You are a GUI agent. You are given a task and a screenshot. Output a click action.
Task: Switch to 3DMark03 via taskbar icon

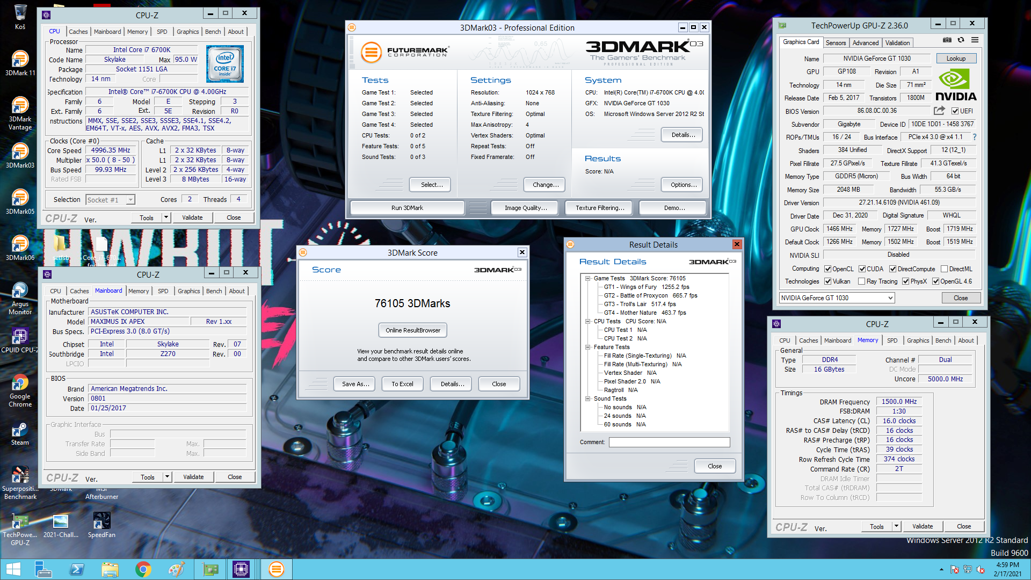pos(276,569)
